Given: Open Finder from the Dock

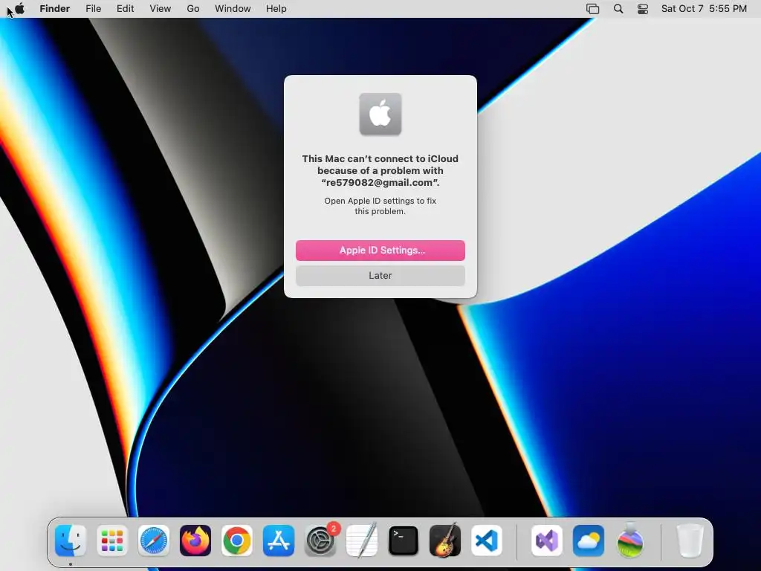Looking at the screenshot, I should point(71,541).
